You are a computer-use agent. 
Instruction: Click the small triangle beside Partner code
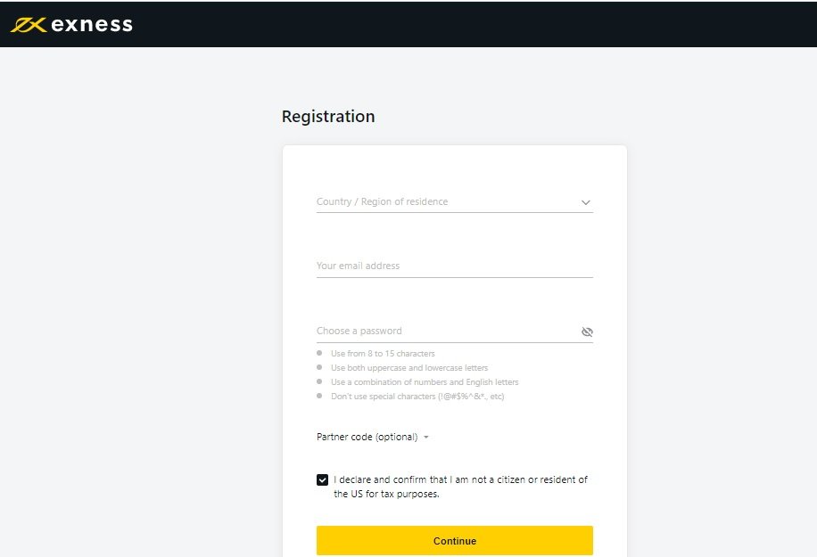pos(426,438)
